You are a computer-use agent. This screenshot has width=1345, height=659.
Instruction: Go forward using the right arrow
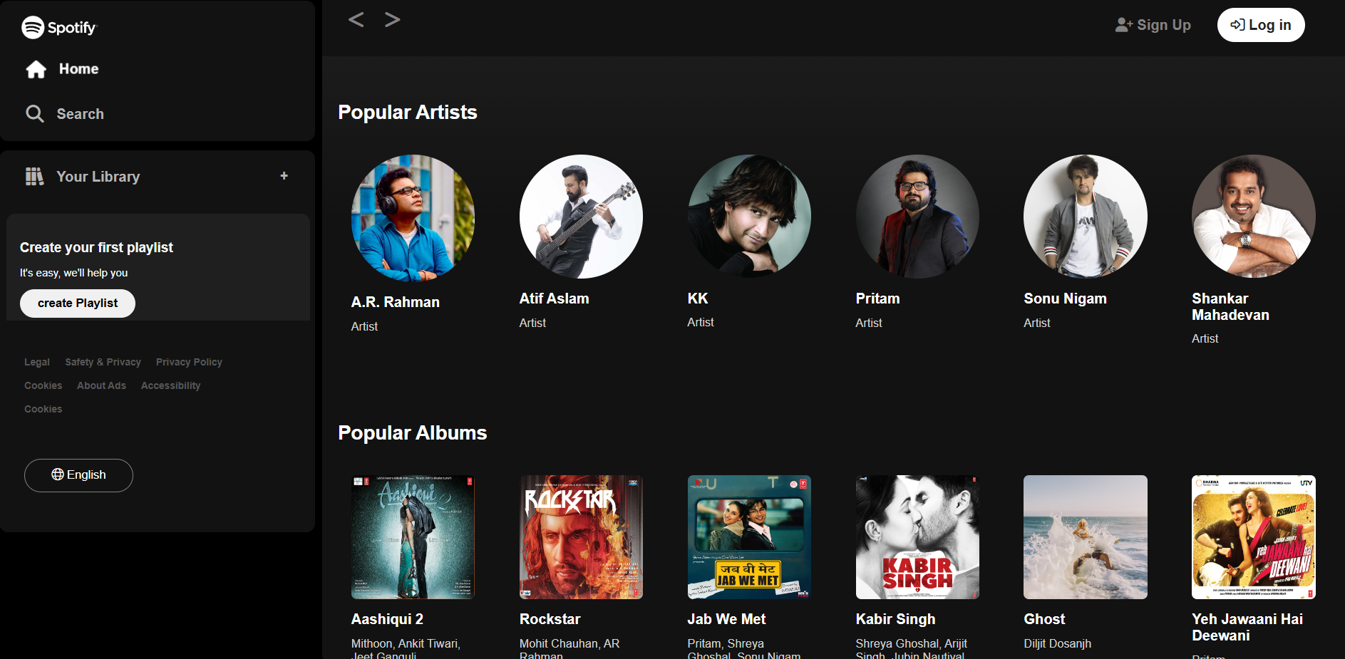point(392,20)
